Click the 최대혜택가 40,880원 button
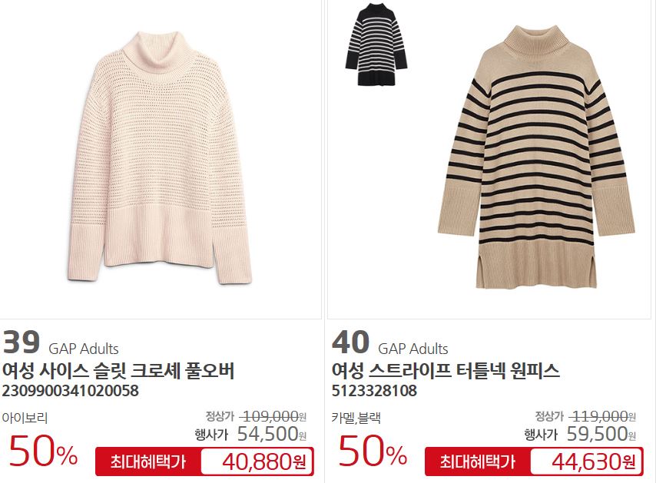The height and width of the screenshot is (483, 656). [x=204, y=461]
